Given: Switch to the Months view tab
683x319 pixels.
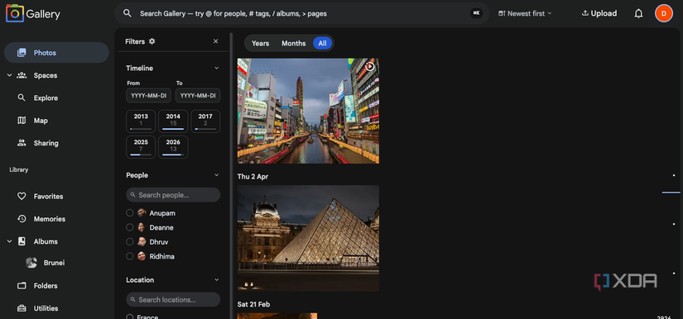Looking at the screenshot, I should point(294,43).
